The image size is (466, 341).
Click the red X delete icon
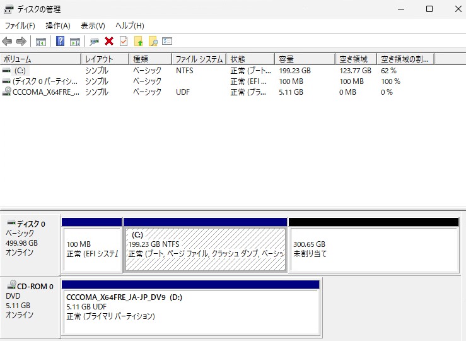pos(109,41)
